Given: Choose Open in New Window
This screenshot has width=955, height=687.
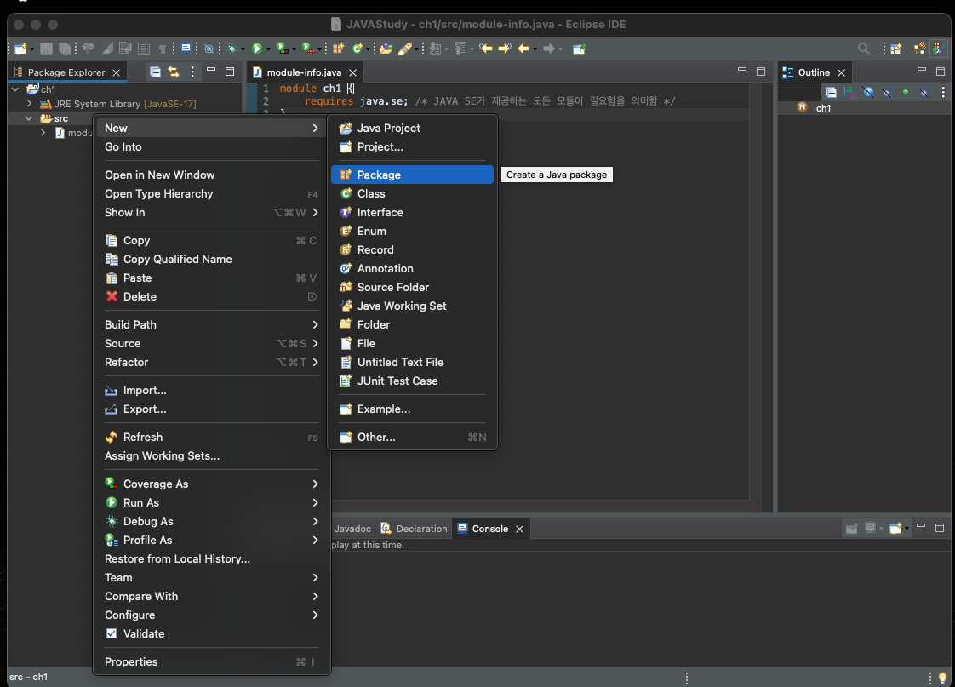Looking at the screenshot, I should tap(211, 175).
